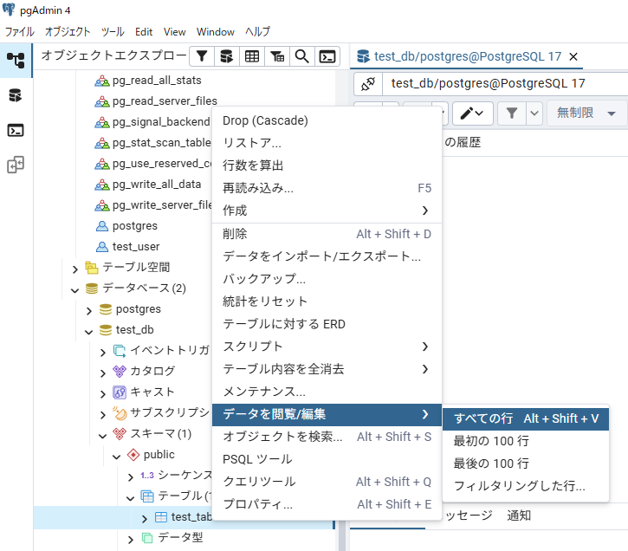The image size is (628, 551).
Task: Open the schema diff sidebar icon
Action: [16, 165]
